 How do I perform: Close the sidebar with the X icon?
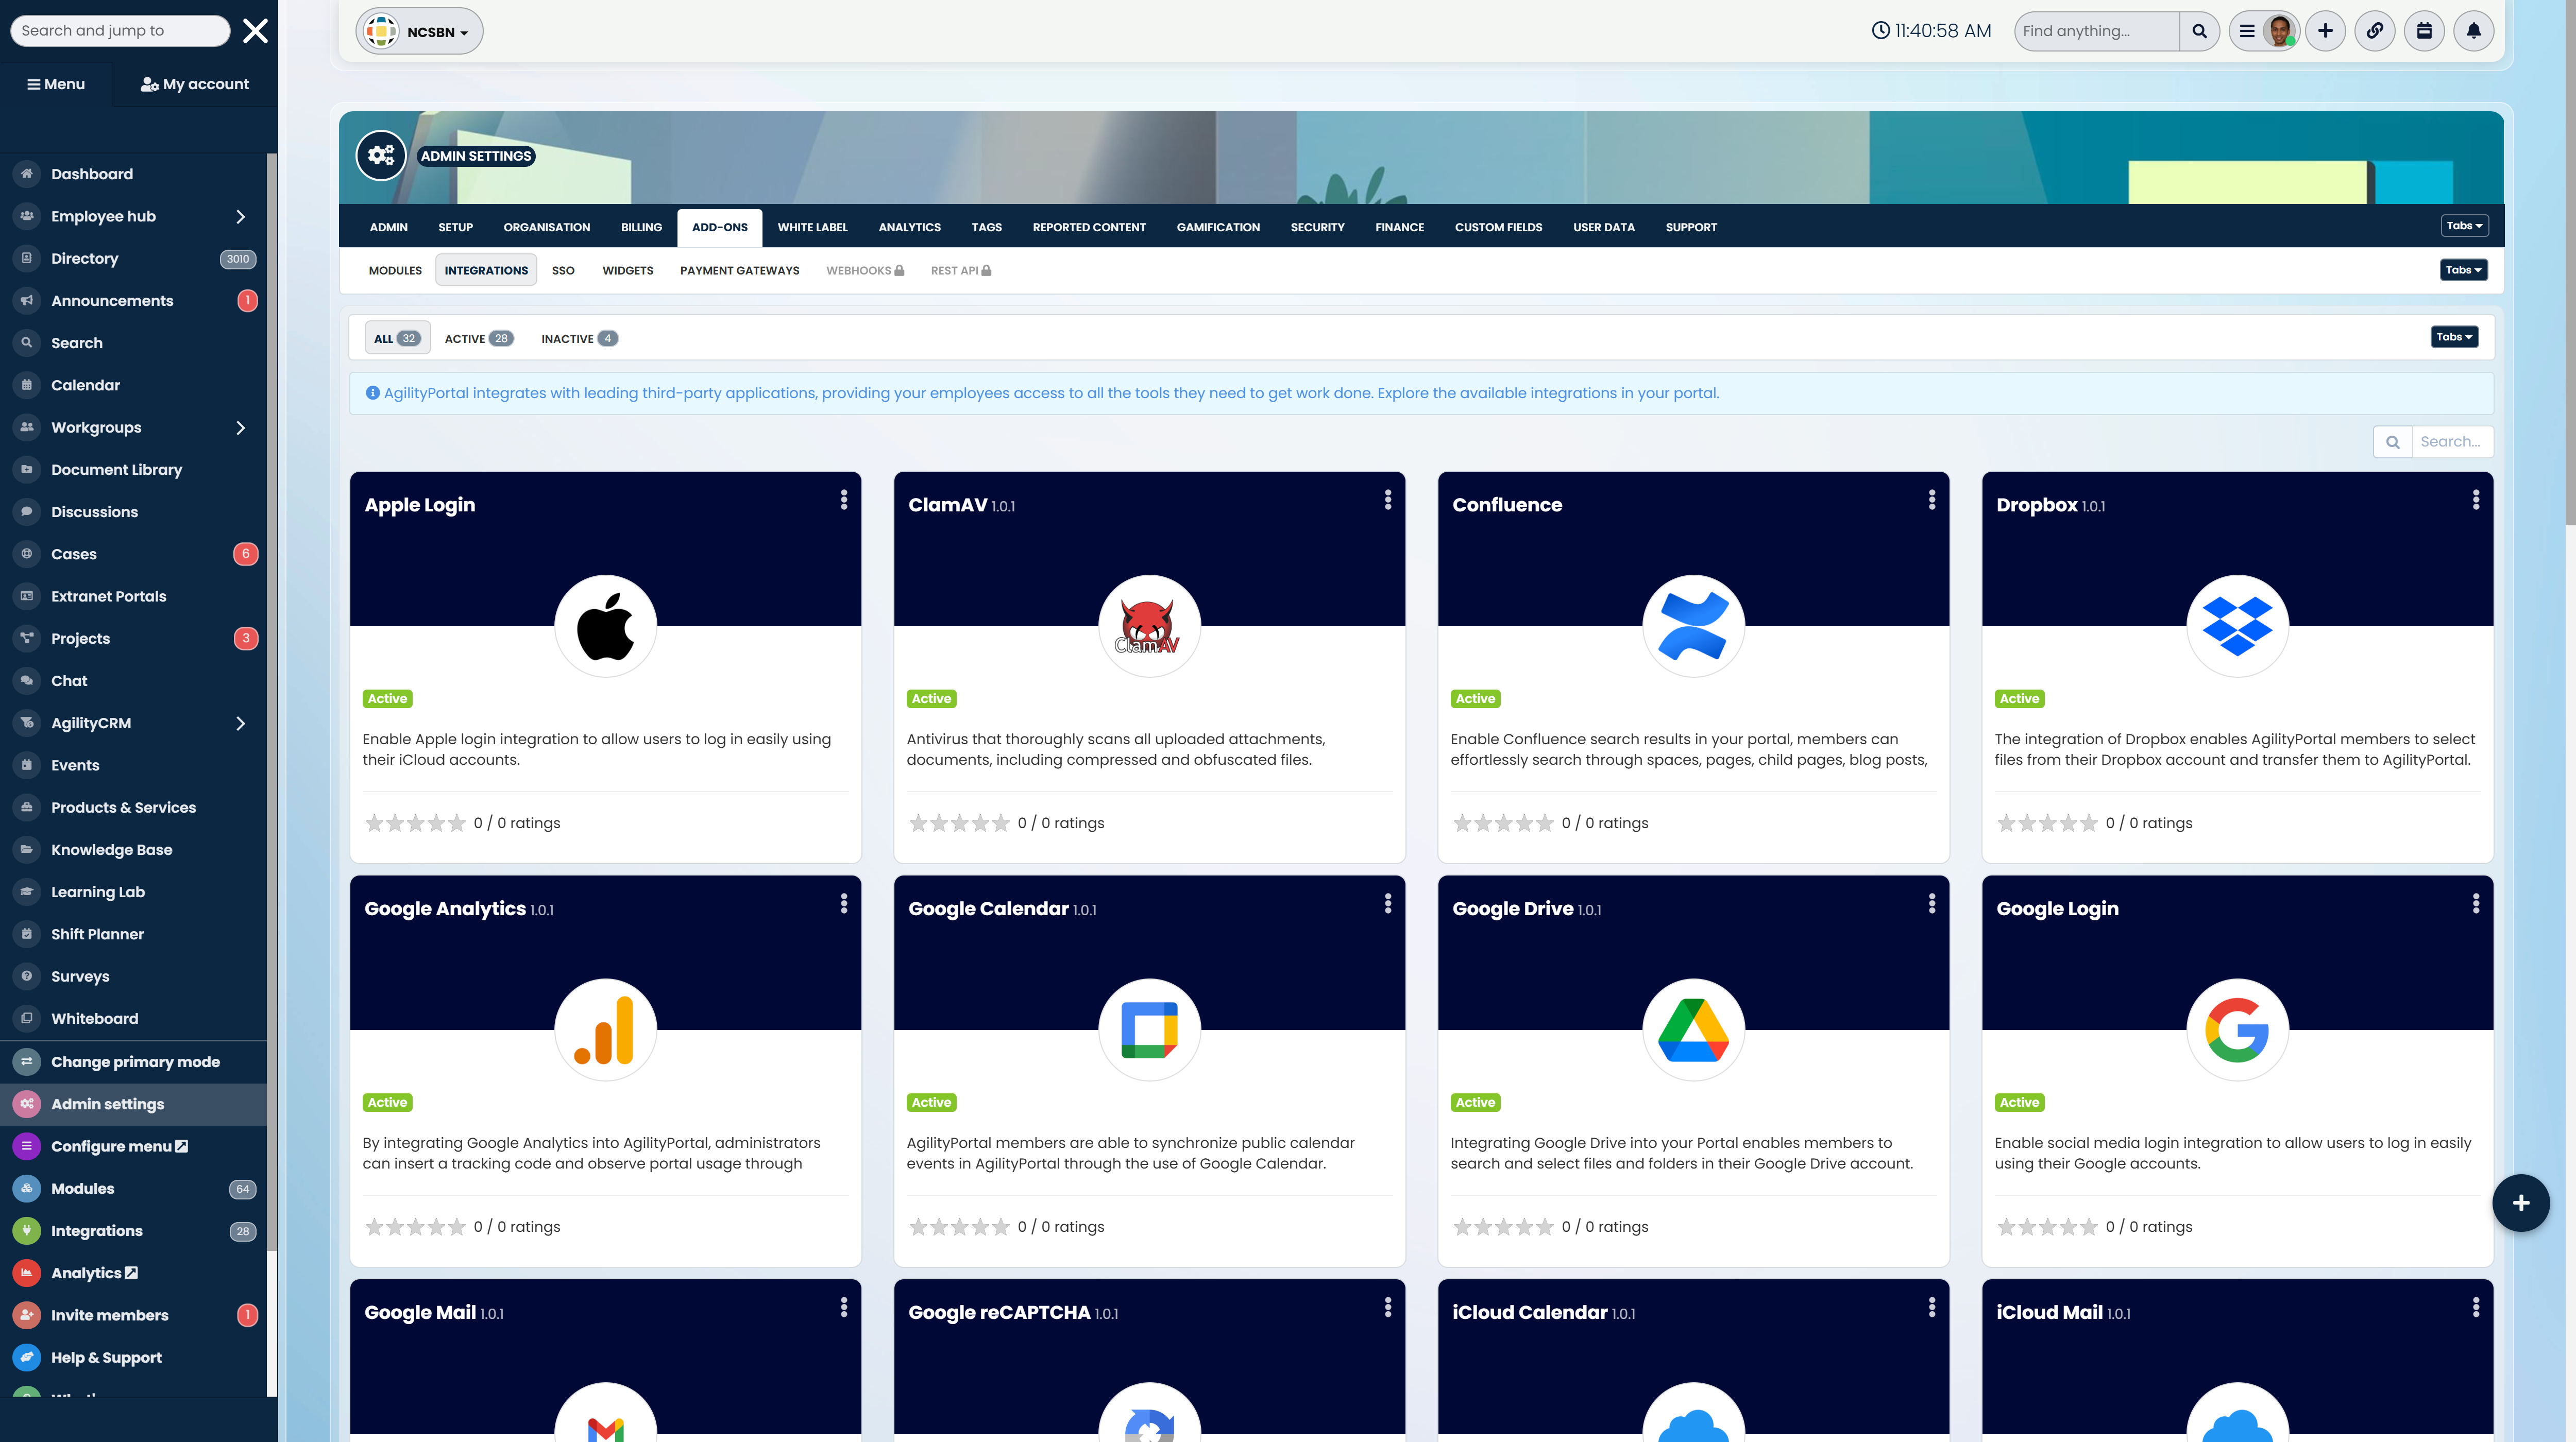coord(255,31)
